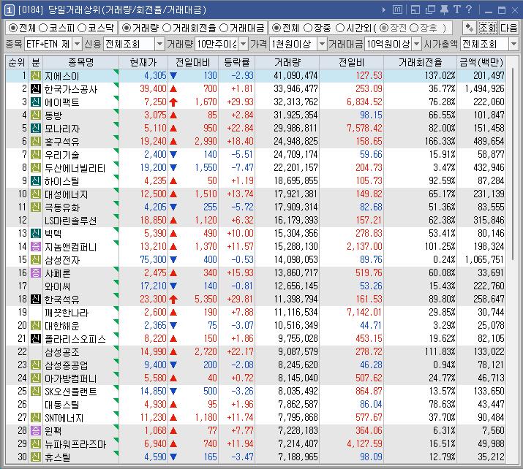
Task: Click the black 신 badge on 한국석유 row
Action: point(36,299)
